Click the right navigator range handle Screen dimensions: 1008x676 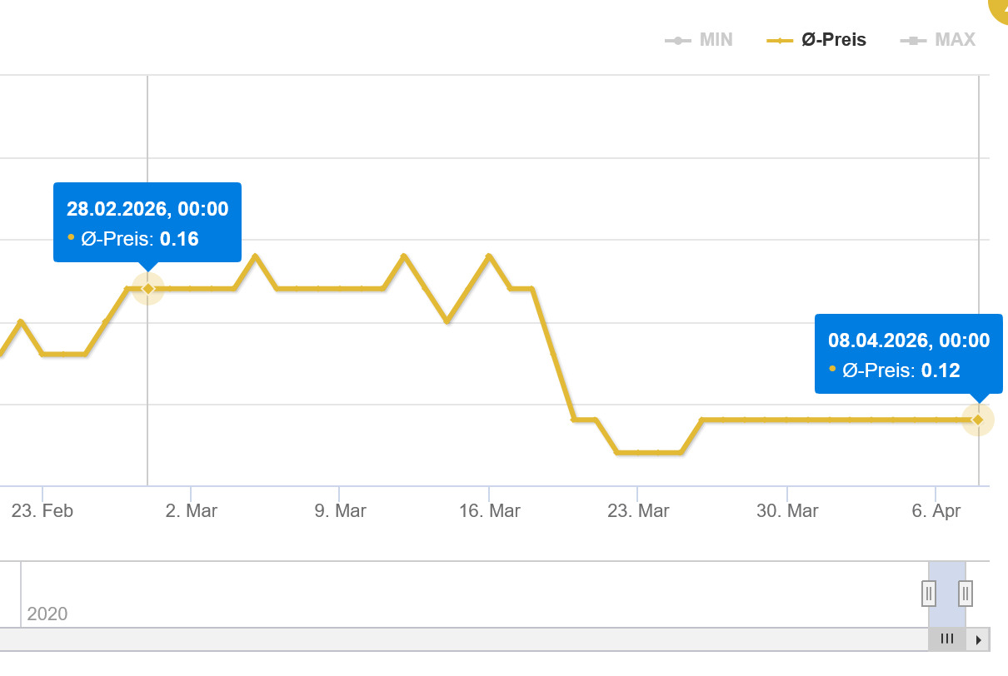(x=966, y=594)
